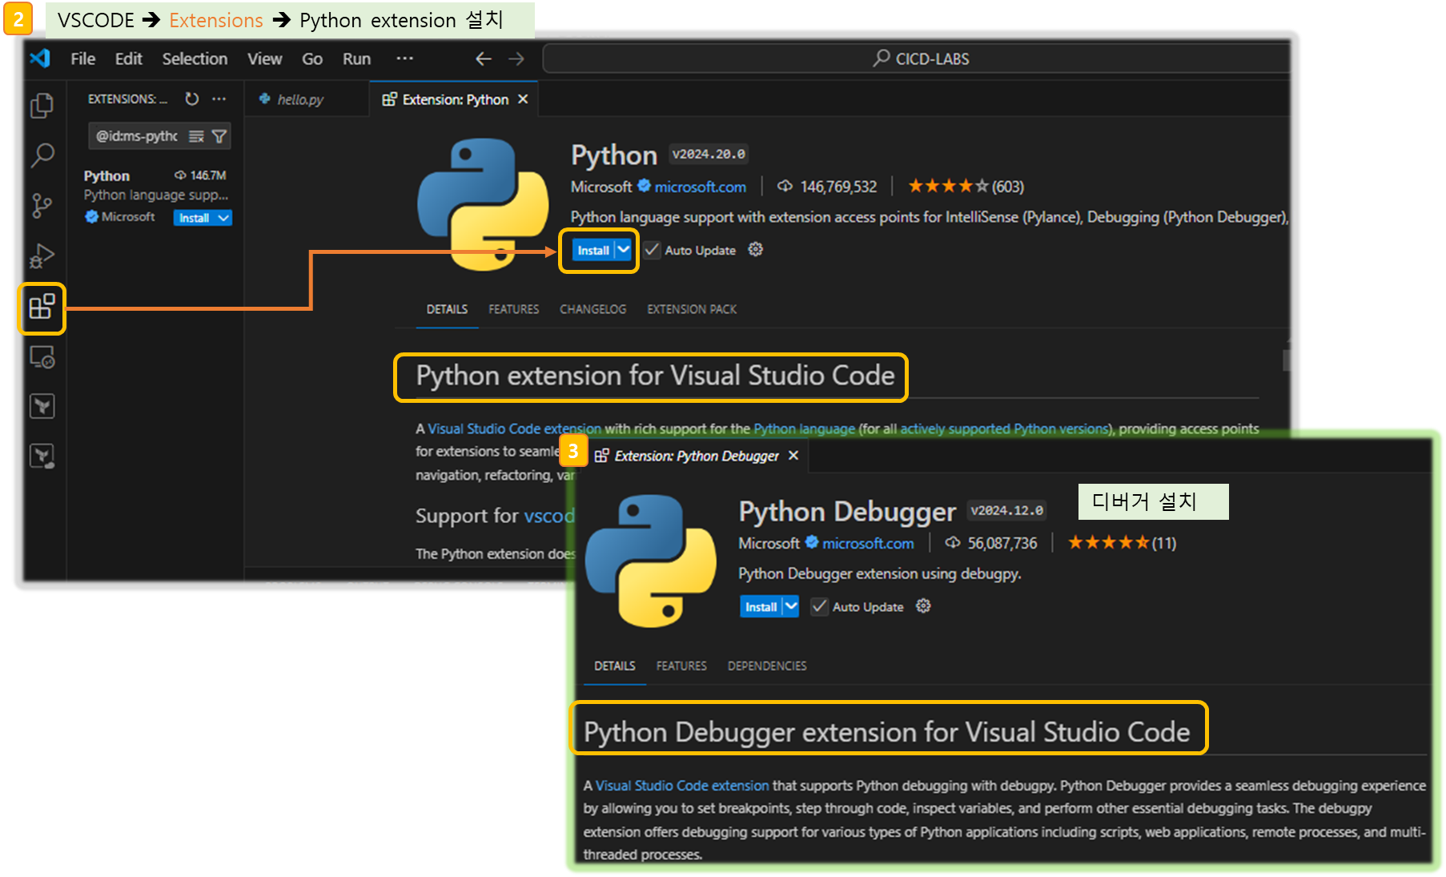Install Python from sidebar list
The width and height of the screenshot is (1446, 877).
pyautogui.click(x=194, y=218)
